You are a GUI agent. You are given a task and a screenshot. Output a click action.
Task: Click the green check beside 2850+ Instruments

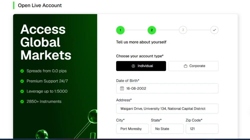point(22,101)
